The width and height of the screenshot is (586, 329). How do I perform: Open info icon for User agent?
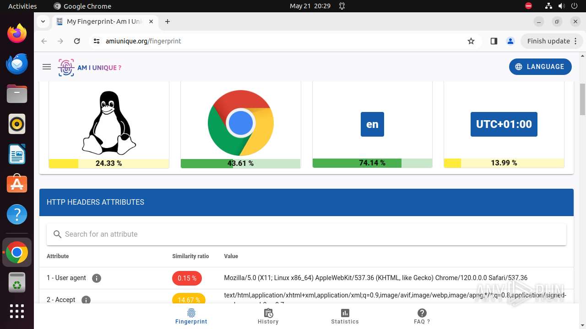(96, 278)
